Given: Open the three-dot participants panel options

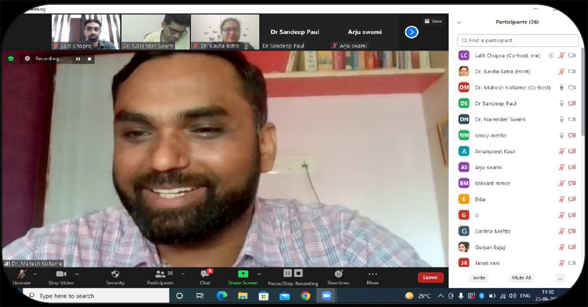Looking at the screenshot, I should (x=560, y=278).
